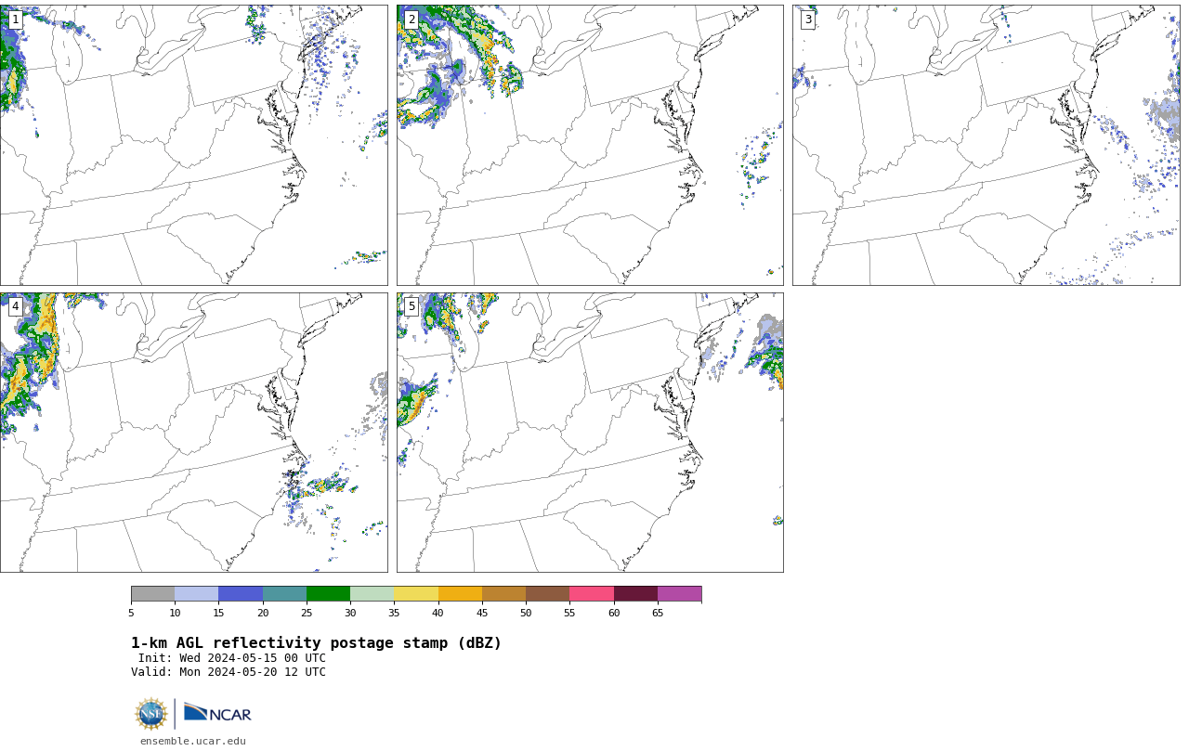Viewport: 1189px width, 751px height.
Task: Click the orange 40-45 dBZ swatch
Action: 460,594
